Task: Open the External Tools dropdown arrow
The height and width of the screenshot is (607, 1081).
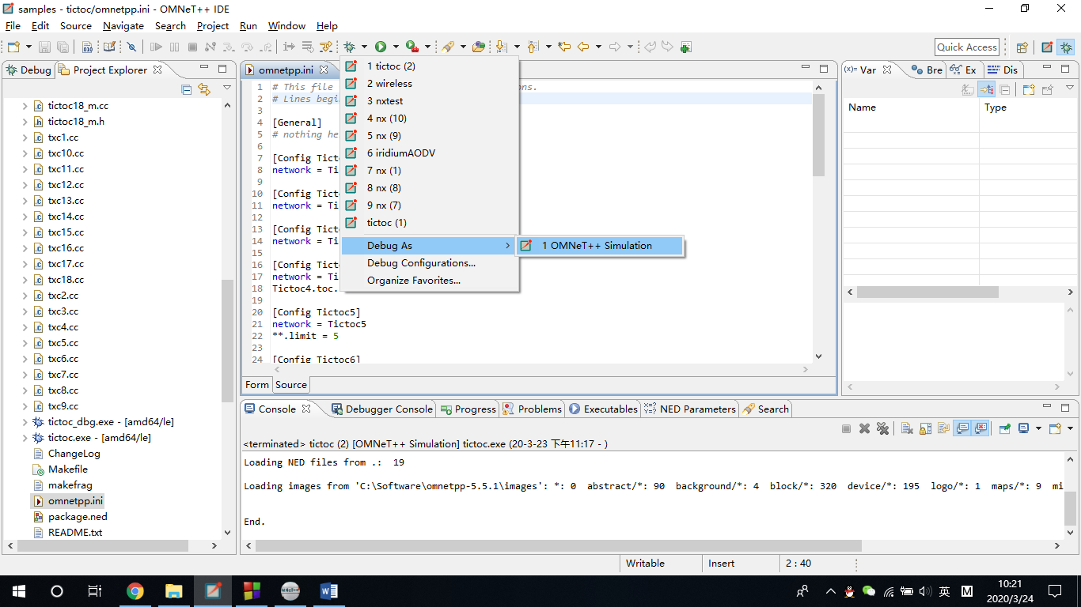Action: pyautogui.click(x=427, y=47)
